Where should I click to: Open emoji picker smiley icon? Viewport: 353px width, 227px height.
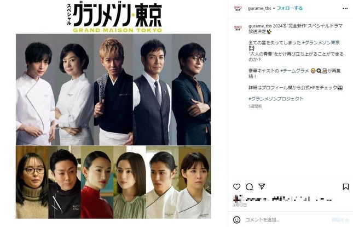[x=236, y=219]
